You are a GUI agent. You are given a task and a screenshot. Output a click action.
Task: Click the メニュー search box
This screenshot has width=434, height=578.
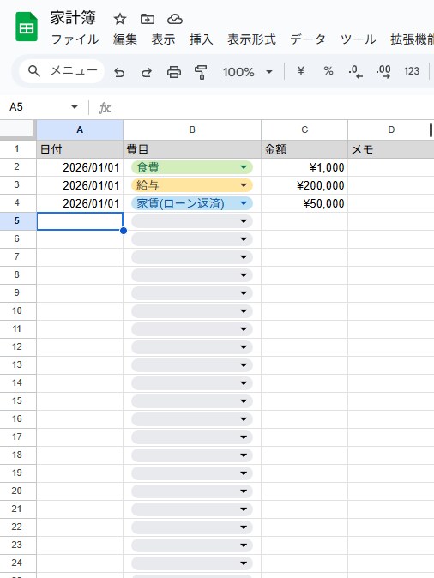tap(62, 71)
